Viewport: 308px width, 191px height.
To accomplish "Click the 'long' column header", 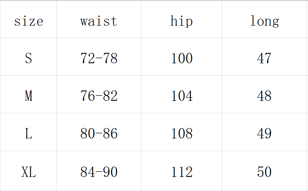I will pyautogui.click(x=264, y=21).
